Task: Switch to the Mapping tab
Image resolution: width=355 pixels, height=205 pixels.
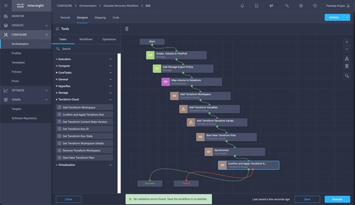Action: pyautogui.click(x=100, y=18)
